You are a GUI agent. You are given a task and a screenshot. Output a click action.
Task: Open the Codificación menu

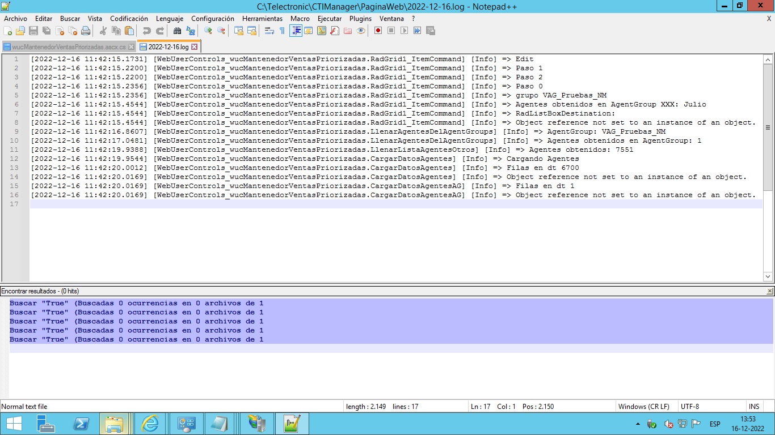point(129,19)
